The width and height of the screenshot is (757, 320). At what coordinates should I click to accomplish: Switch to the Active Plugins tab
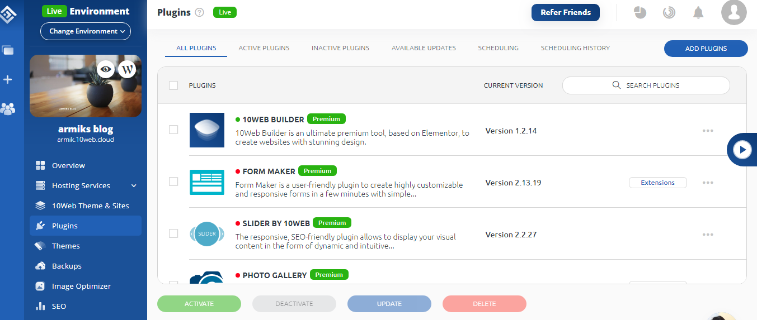264,48
